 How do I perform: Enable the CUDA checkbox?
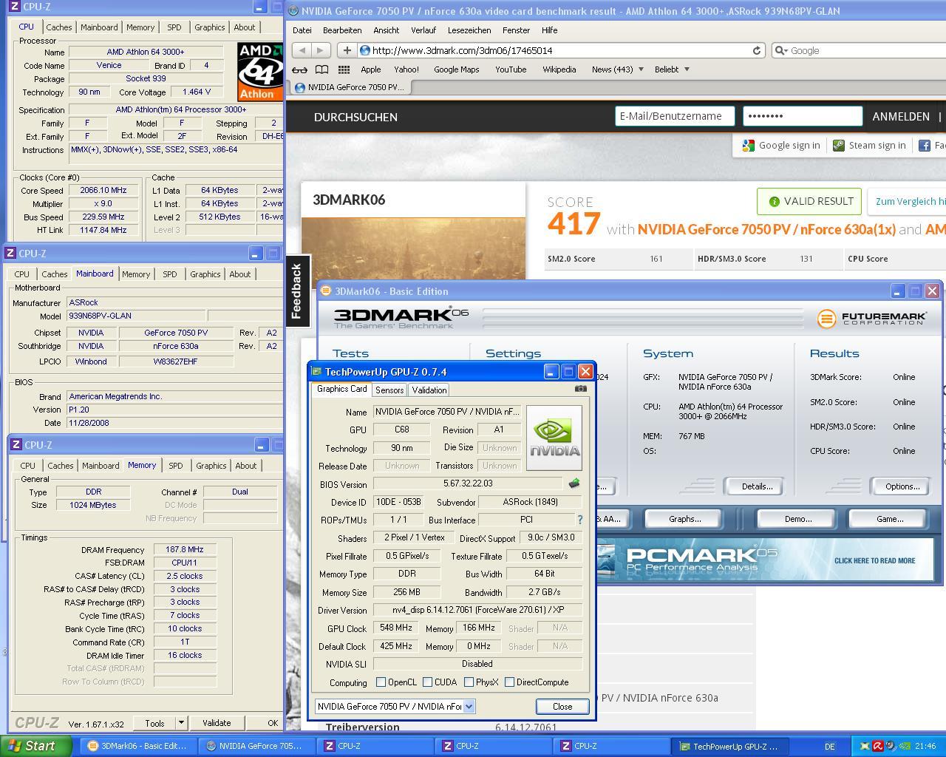tap(427, 682)
